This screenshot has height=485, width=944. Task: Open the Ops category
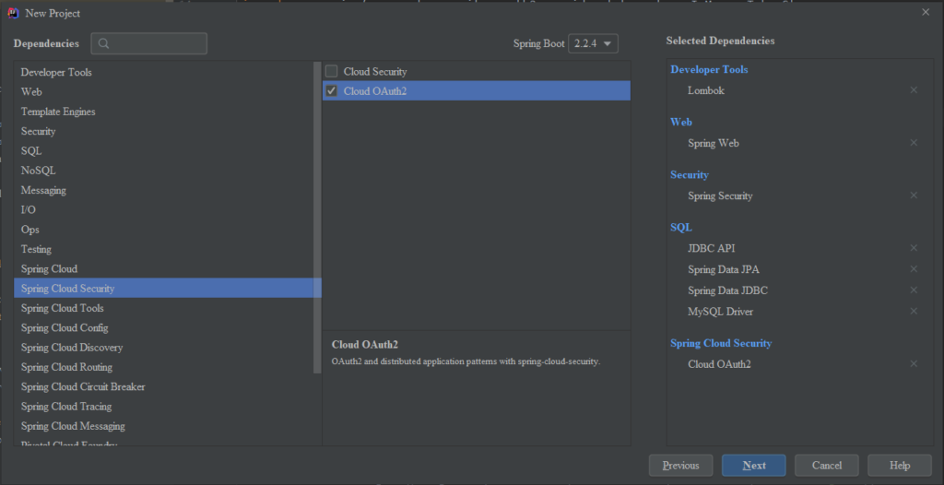(168, 230)
